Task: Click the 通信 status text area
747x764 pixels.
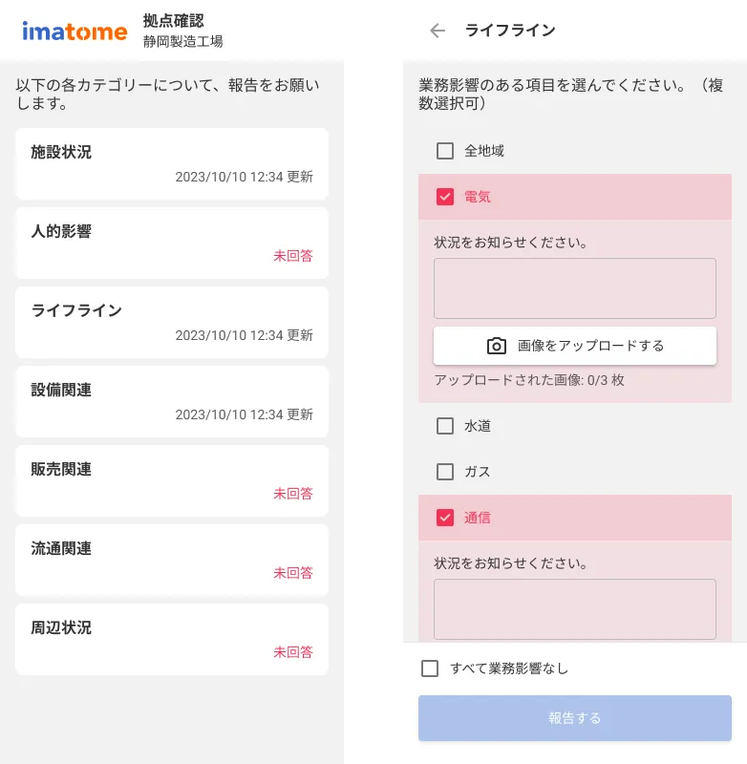Action: coord(574,608)
